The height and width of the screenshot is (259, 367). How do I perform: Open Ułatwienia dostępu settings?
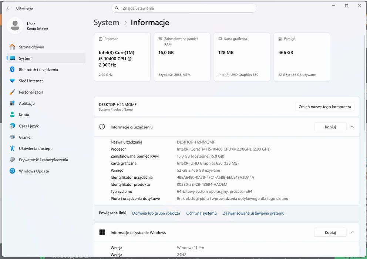tap(46, 148)
